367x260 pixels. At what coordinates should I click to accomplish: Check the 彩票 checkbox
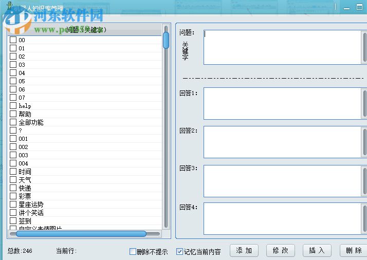point(13,196)
